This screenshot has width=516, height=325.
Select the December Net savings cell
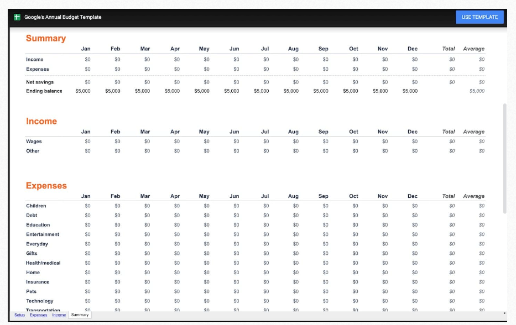[415, 82]
